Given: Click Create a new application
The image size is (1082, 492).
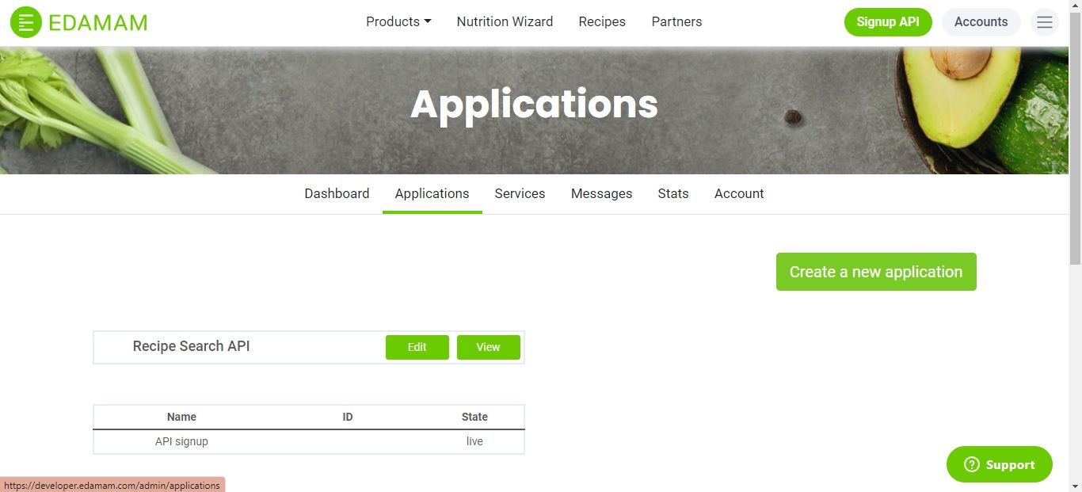Looking at the screenshot, I should 876,271.
